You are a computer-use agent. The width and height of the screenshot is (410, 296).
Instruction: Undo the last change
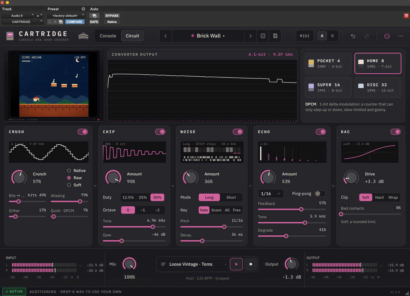click(353, 36)
